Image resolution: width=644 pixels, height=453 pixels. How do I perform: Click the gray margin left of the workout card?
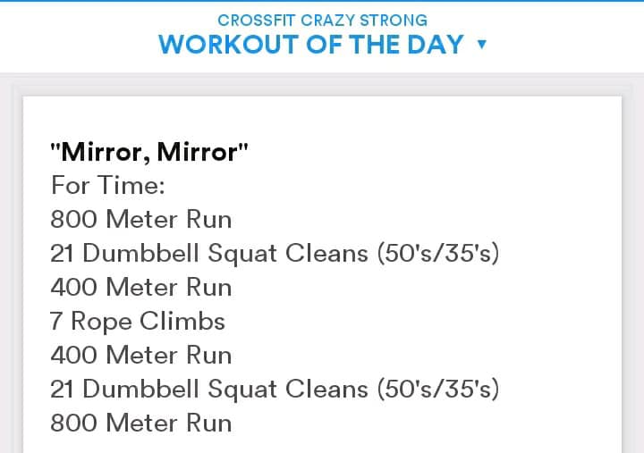coord(11,268)
